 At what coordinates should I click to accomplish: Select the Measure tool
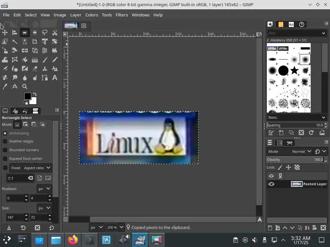click(x=15, y=87)
